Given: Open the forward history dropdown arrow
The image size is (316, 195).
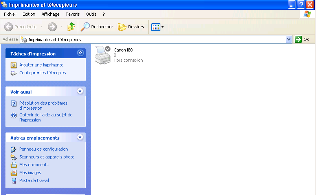Looking at the screenshot, I should pyautogui.click(x=61, y=27).
